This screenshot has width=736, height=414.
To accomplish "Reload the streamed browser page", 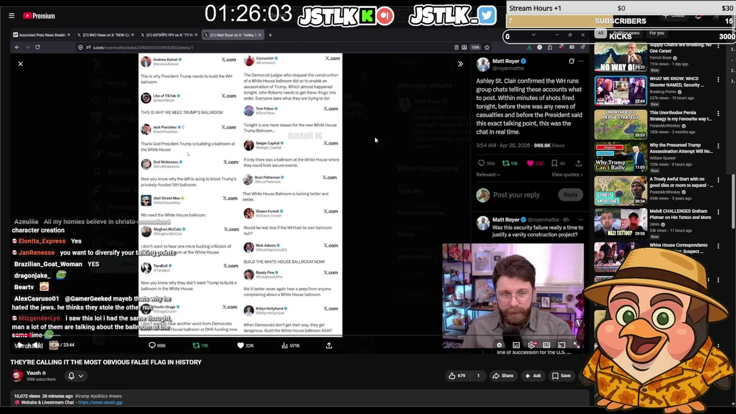I will click(x=37, y=47).
